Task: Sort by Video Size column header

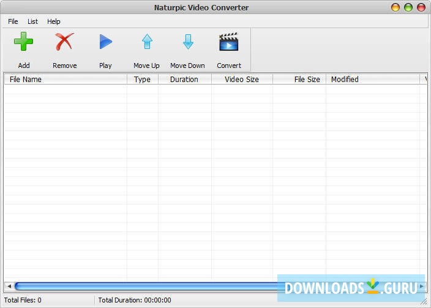Action: coord(242,80)
